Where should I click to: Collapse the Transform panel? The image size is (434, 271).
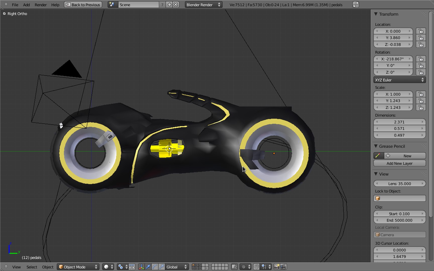click(x=376, y=14)
